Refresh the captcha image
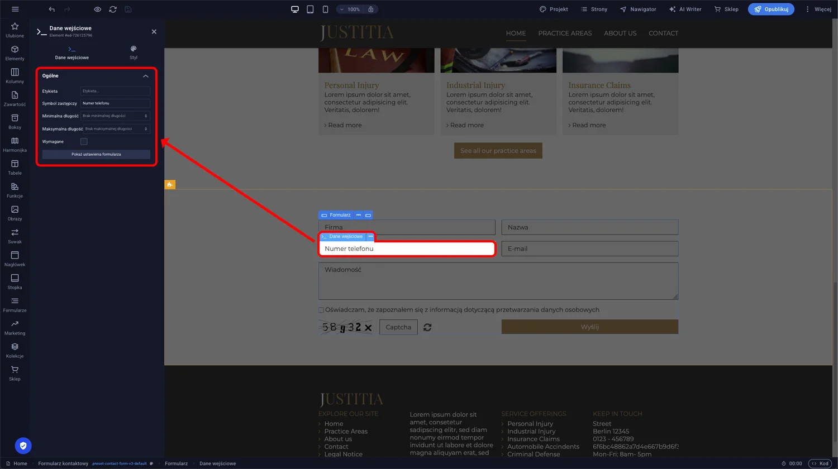 pos(427,327)
